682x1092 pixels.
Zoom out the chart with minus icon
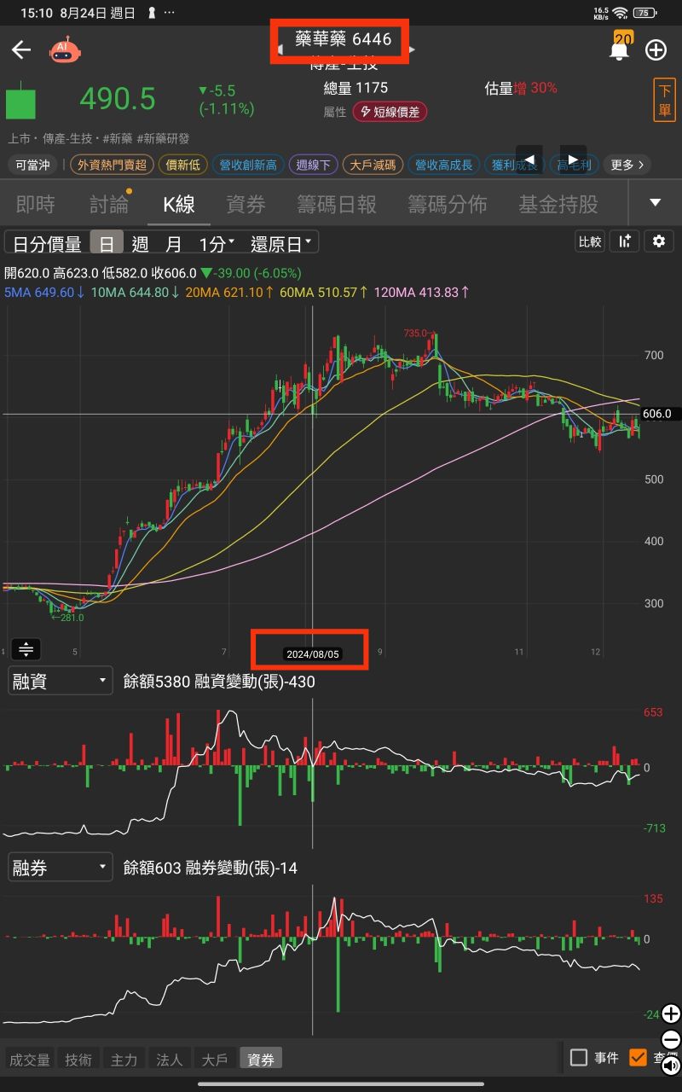[671, 1040]
